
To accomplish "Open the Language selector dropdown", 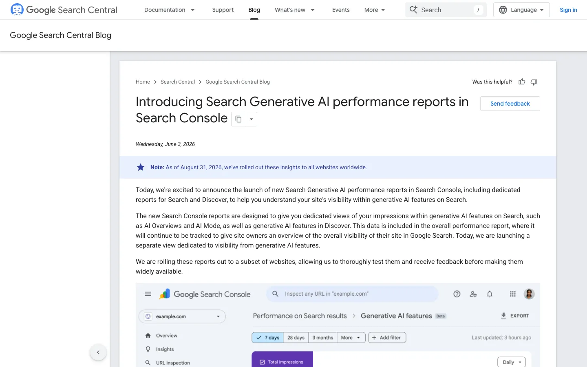I will [521, 10].
